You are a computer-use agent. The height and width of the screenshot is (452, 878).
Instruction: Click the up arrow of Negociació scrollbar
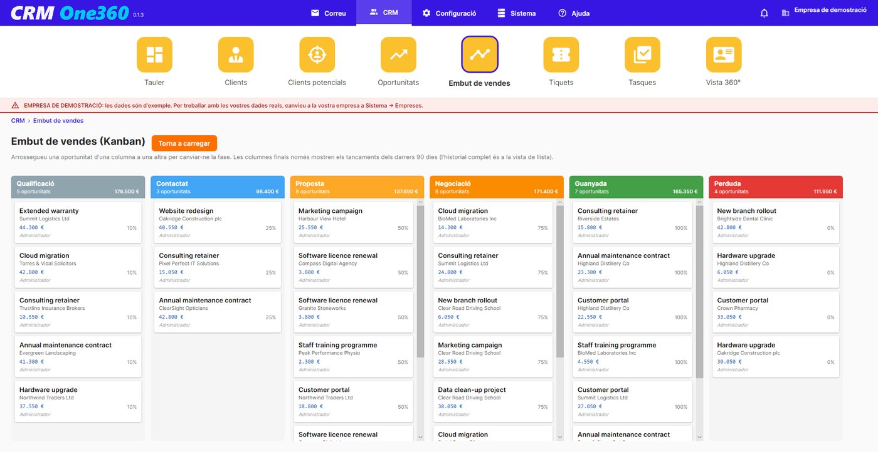tap(560, 202)
